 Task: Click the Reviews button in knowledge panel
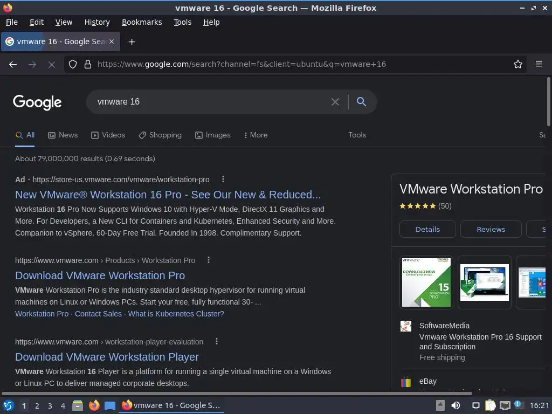[x=491, y=230]
